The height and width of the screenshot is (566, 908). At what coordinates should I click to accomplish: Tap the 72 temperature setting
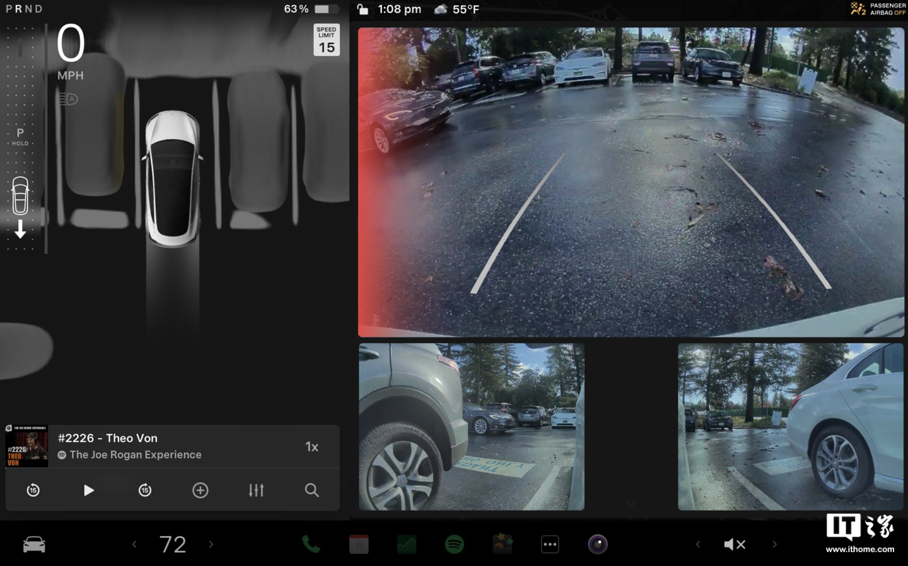tap(173, 544)
